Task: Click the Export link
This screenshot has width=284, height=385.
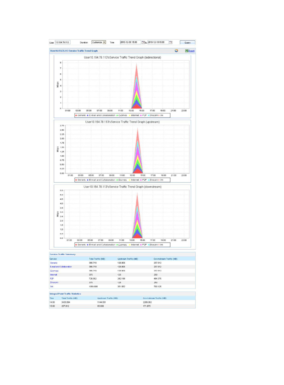Action: [x=191, y=51]
